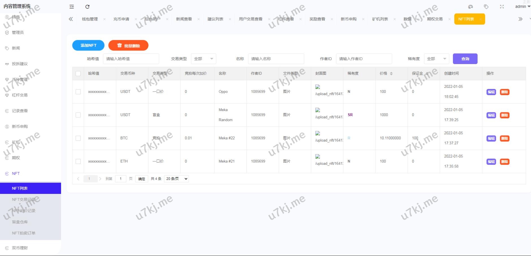The width and height of the screenshot is (531, 256).
Task: Select the Meka #22 row checkbox
Action: click(x=78, y=138)
